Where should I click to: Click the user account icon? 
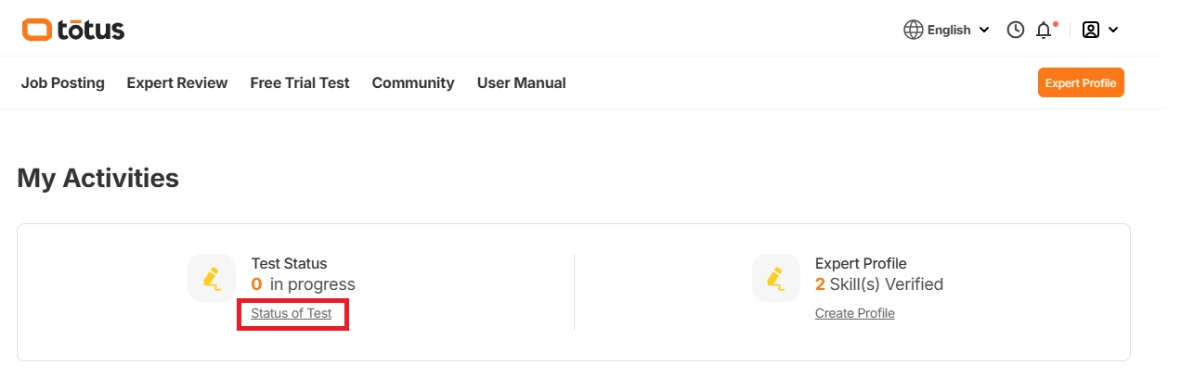click(1091, 30)
